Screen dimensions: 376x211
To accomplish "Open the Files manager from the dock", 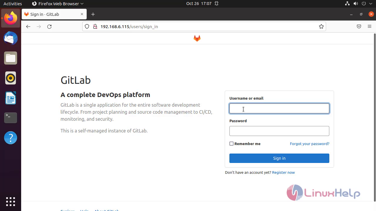I will pos(11,58).
